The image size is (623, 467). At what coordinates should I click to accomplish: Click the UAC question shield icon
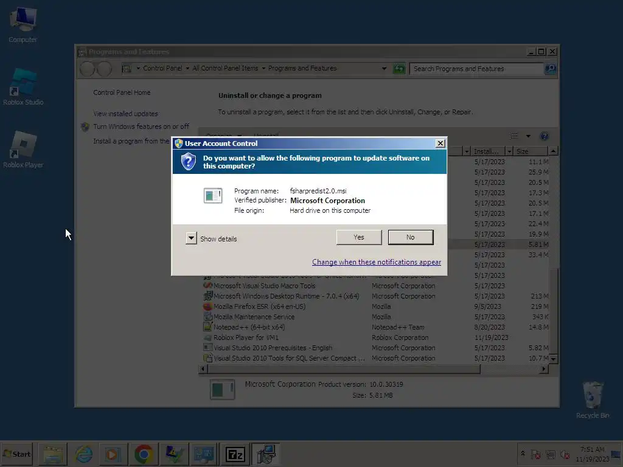point(189,162)
